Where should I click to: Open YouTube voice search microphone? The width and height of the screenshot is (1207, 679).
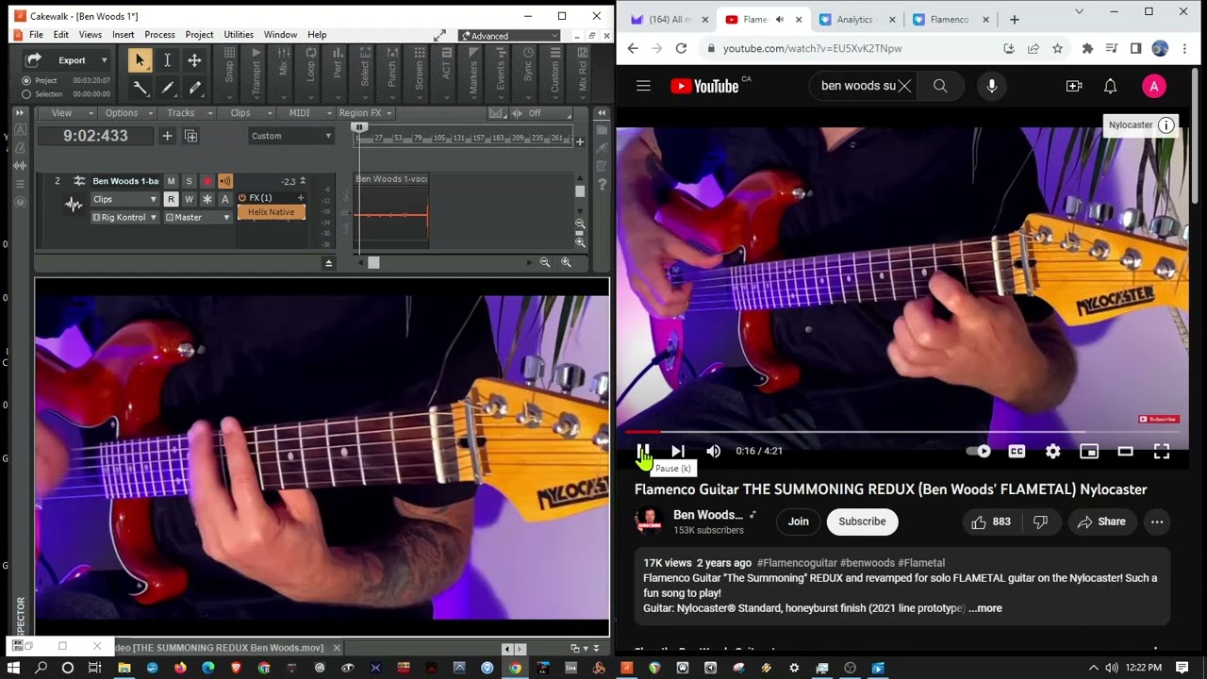pos(991,86)
